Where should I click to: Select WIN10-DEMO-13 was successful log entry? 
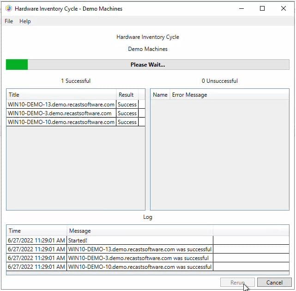[140, 249]
